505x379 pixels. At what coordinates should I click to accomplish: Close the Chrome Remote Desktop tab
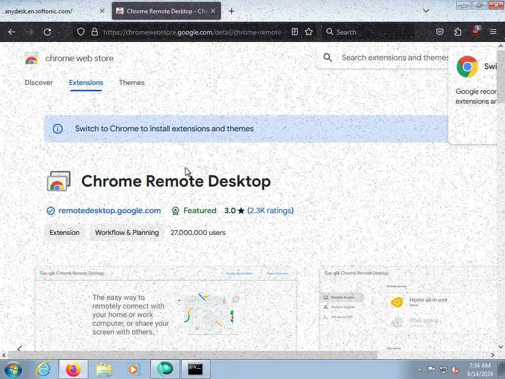click(213, 11)
